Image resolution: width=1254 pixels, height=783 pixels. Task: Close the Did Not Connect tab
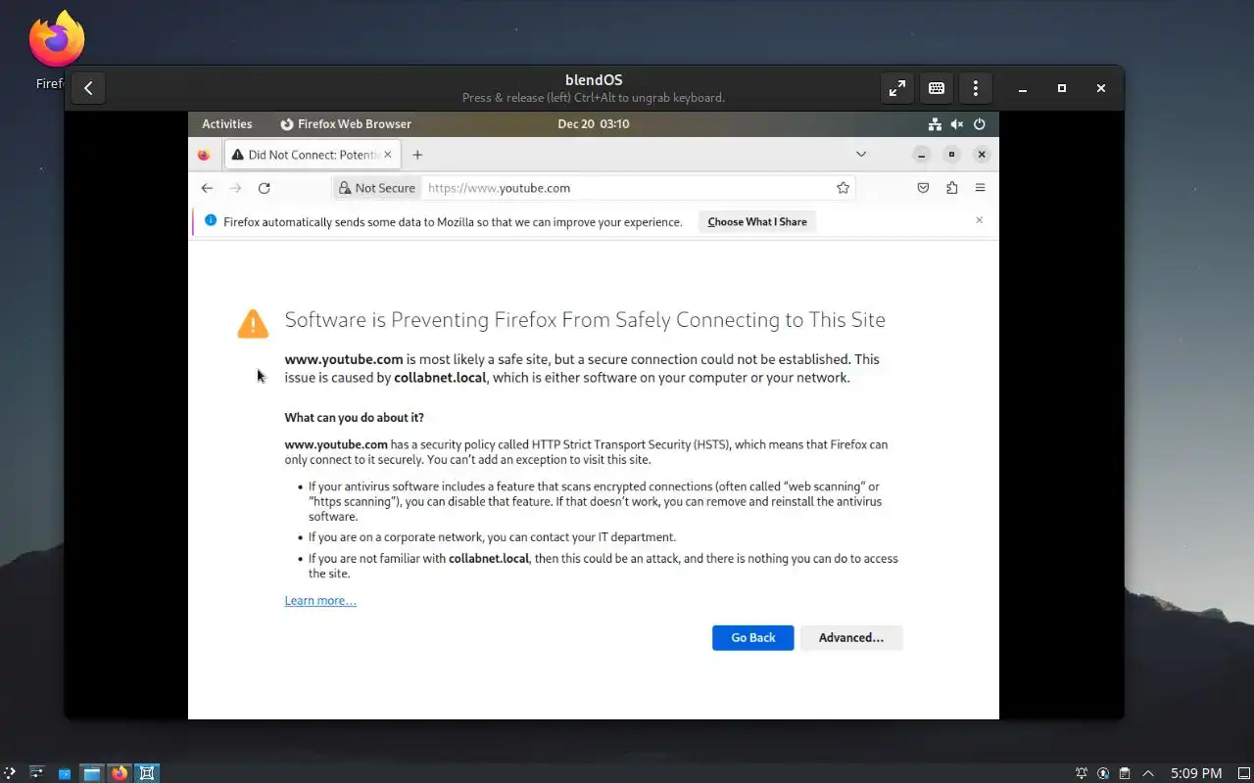click(388, 155)
